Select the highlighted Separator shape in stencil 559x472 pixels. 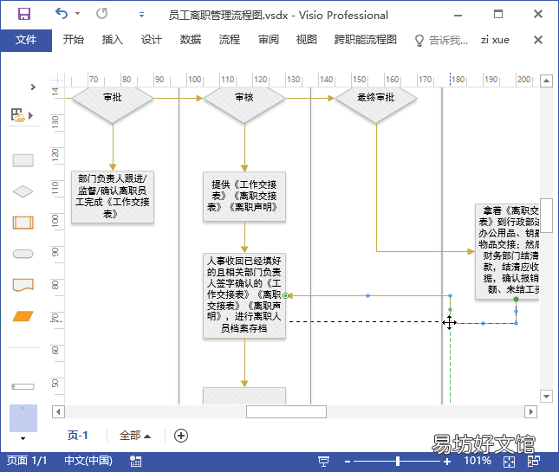tap(23, 417)
